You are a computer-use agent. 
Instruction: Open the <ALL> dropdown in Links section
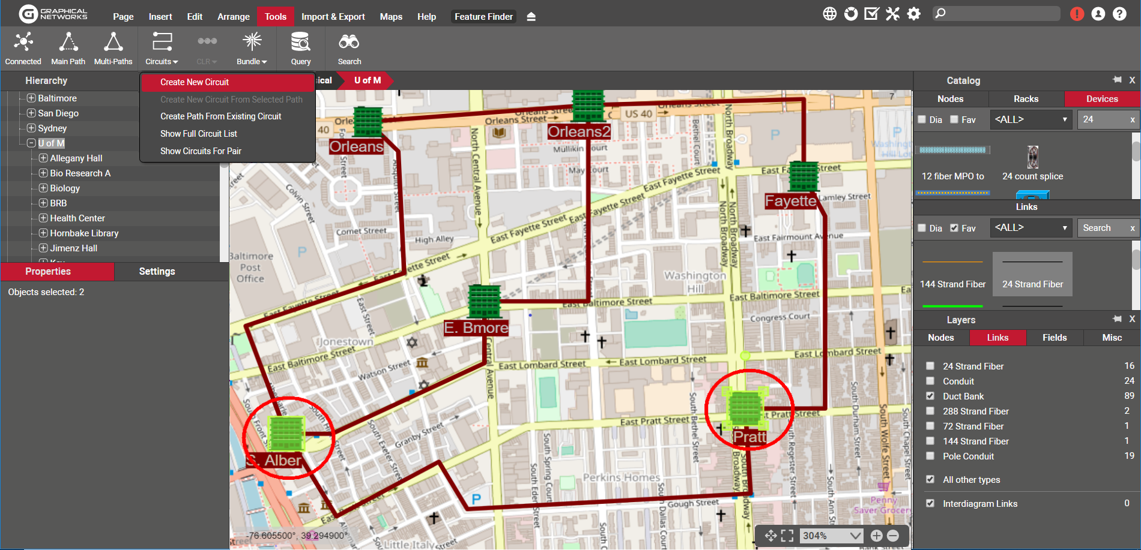[x=1031, y=228]
